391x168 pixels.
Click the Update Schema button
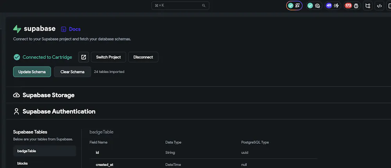point(32,72)
